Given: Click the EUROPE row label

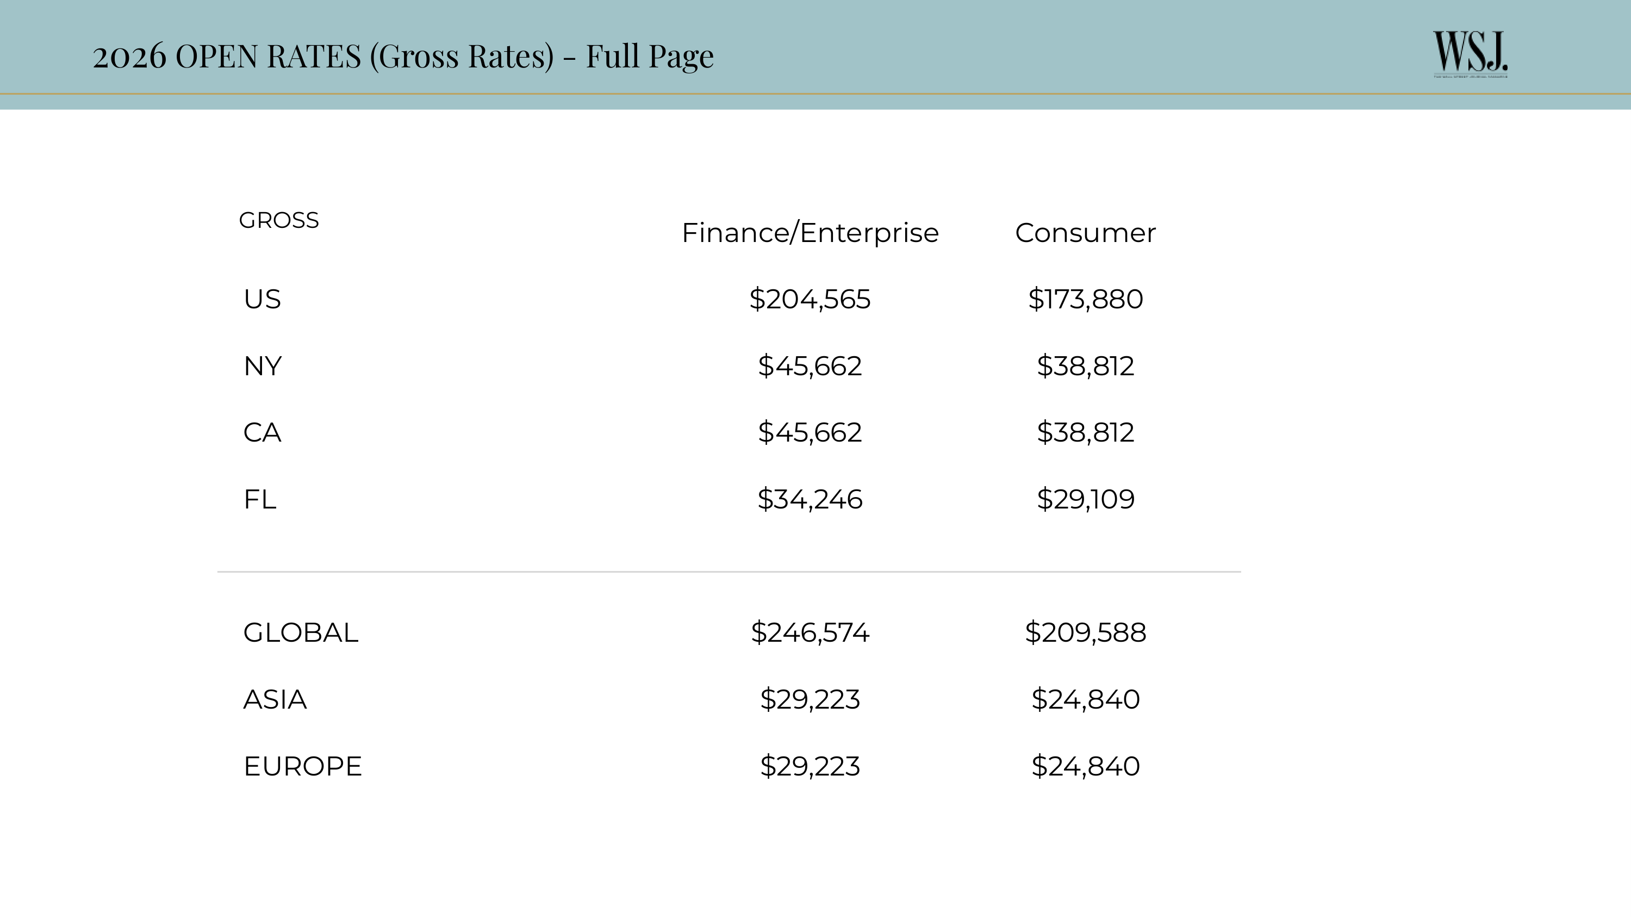Looking at the screenshot, I should 303,767.
